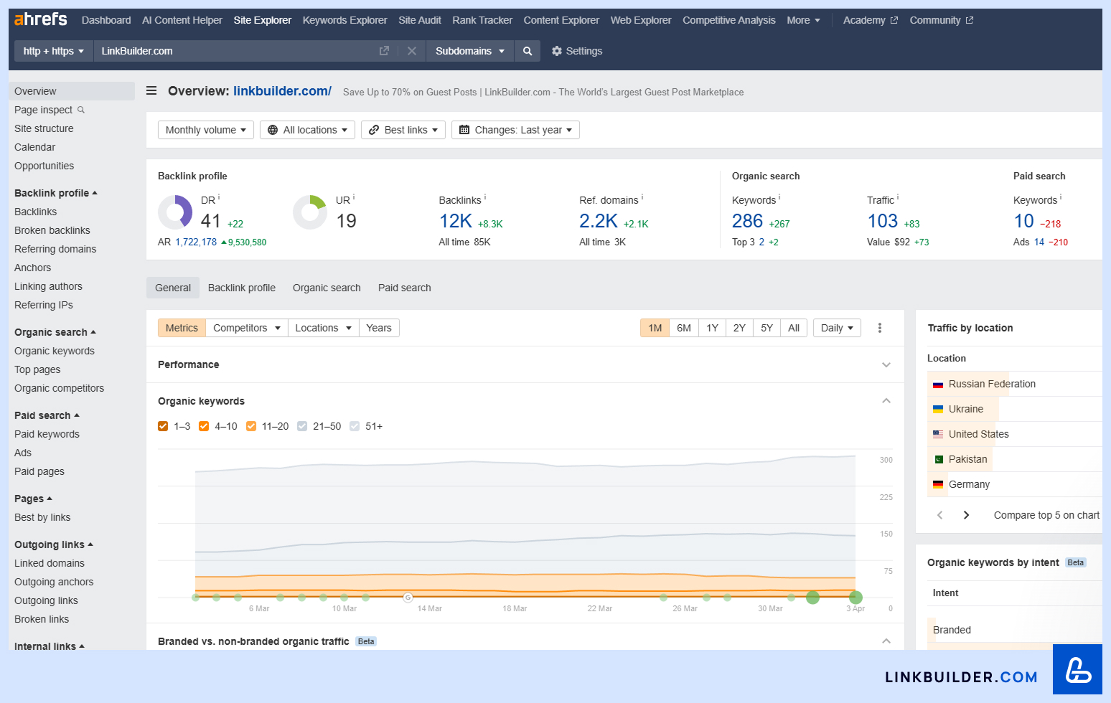1111x703 pixels.
Task: Select the 6M time range
Action: coord(684,328)
